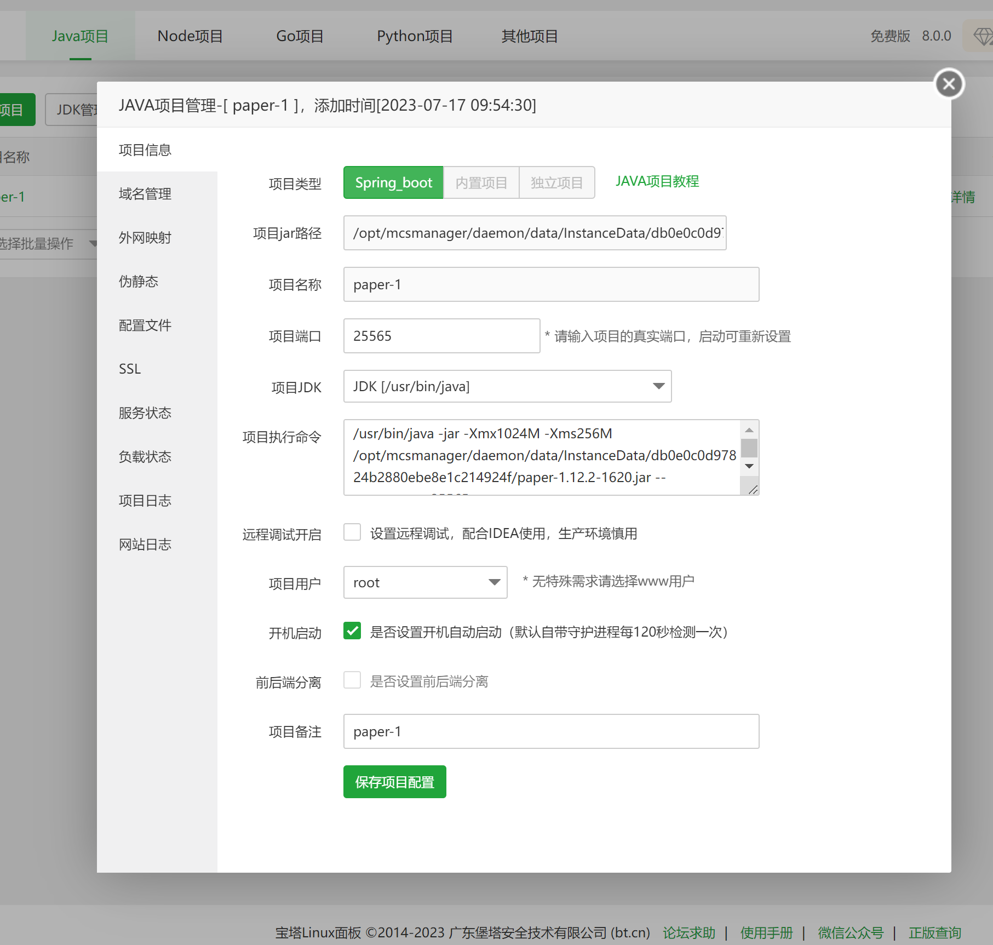
Task: Open the project user dropdown showing root
Action: click(x=425, y=582)
